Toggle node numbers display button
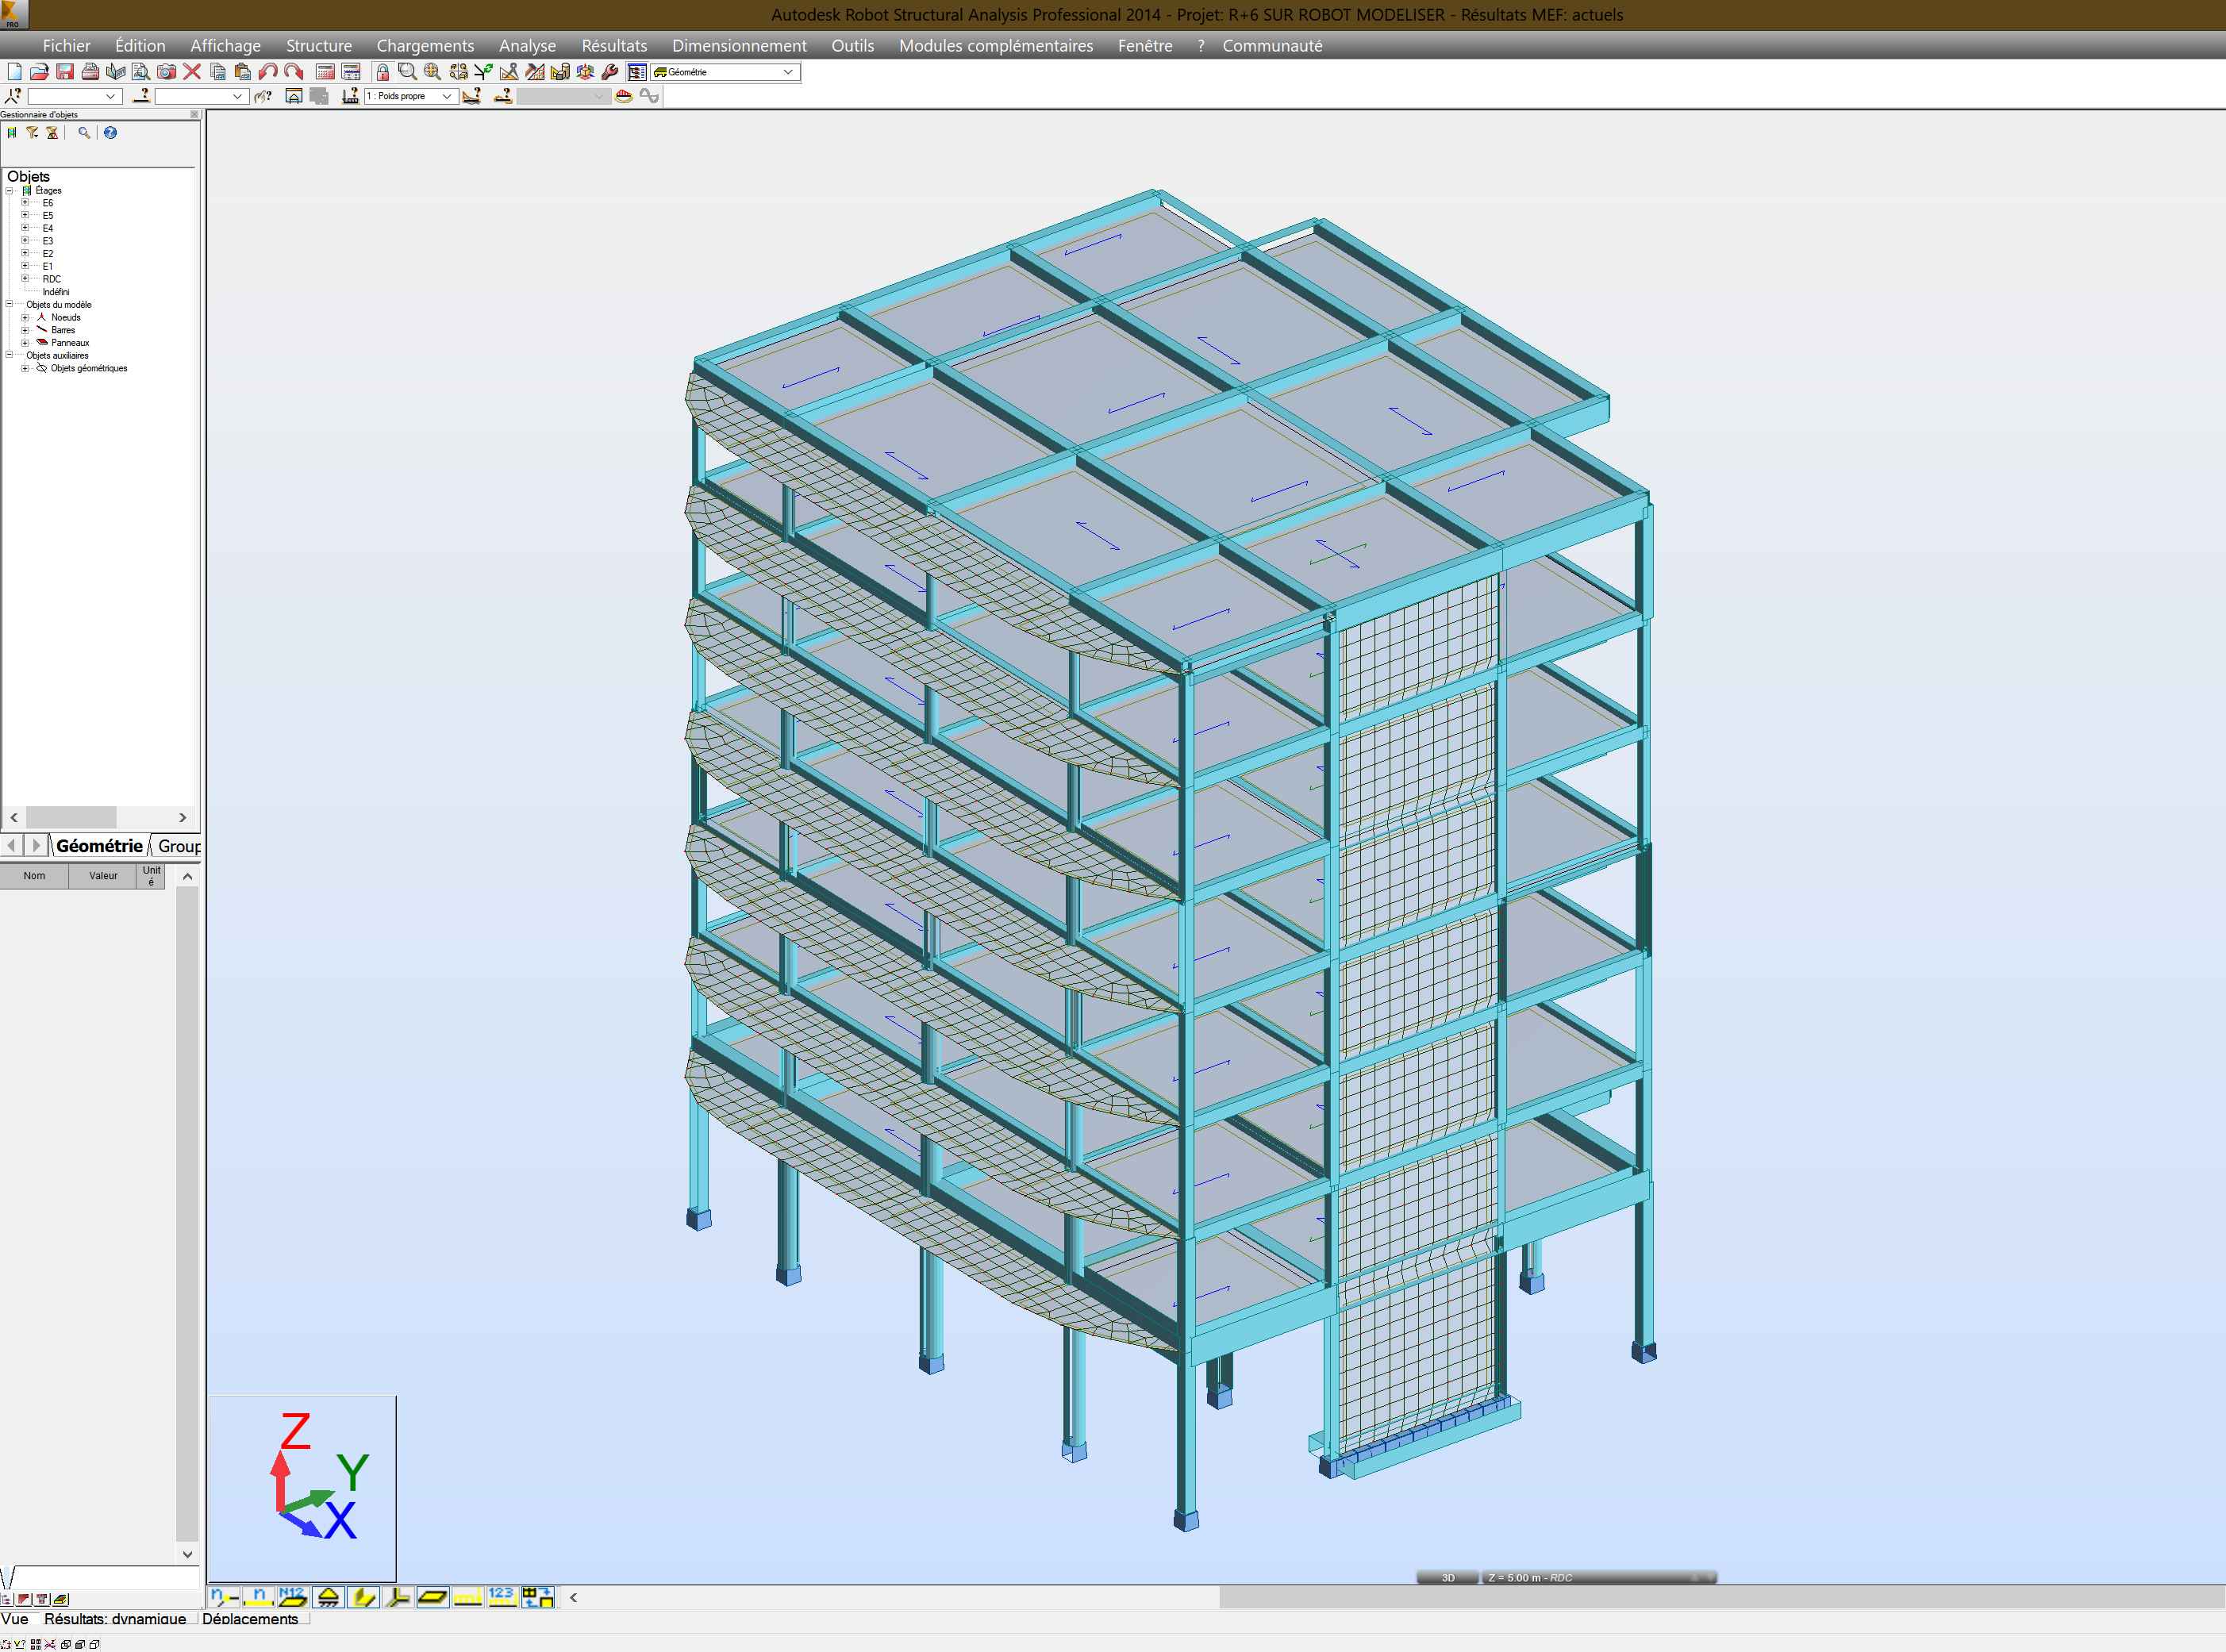Screen dimensions: 2226x1652 [x=223, y=1597]
